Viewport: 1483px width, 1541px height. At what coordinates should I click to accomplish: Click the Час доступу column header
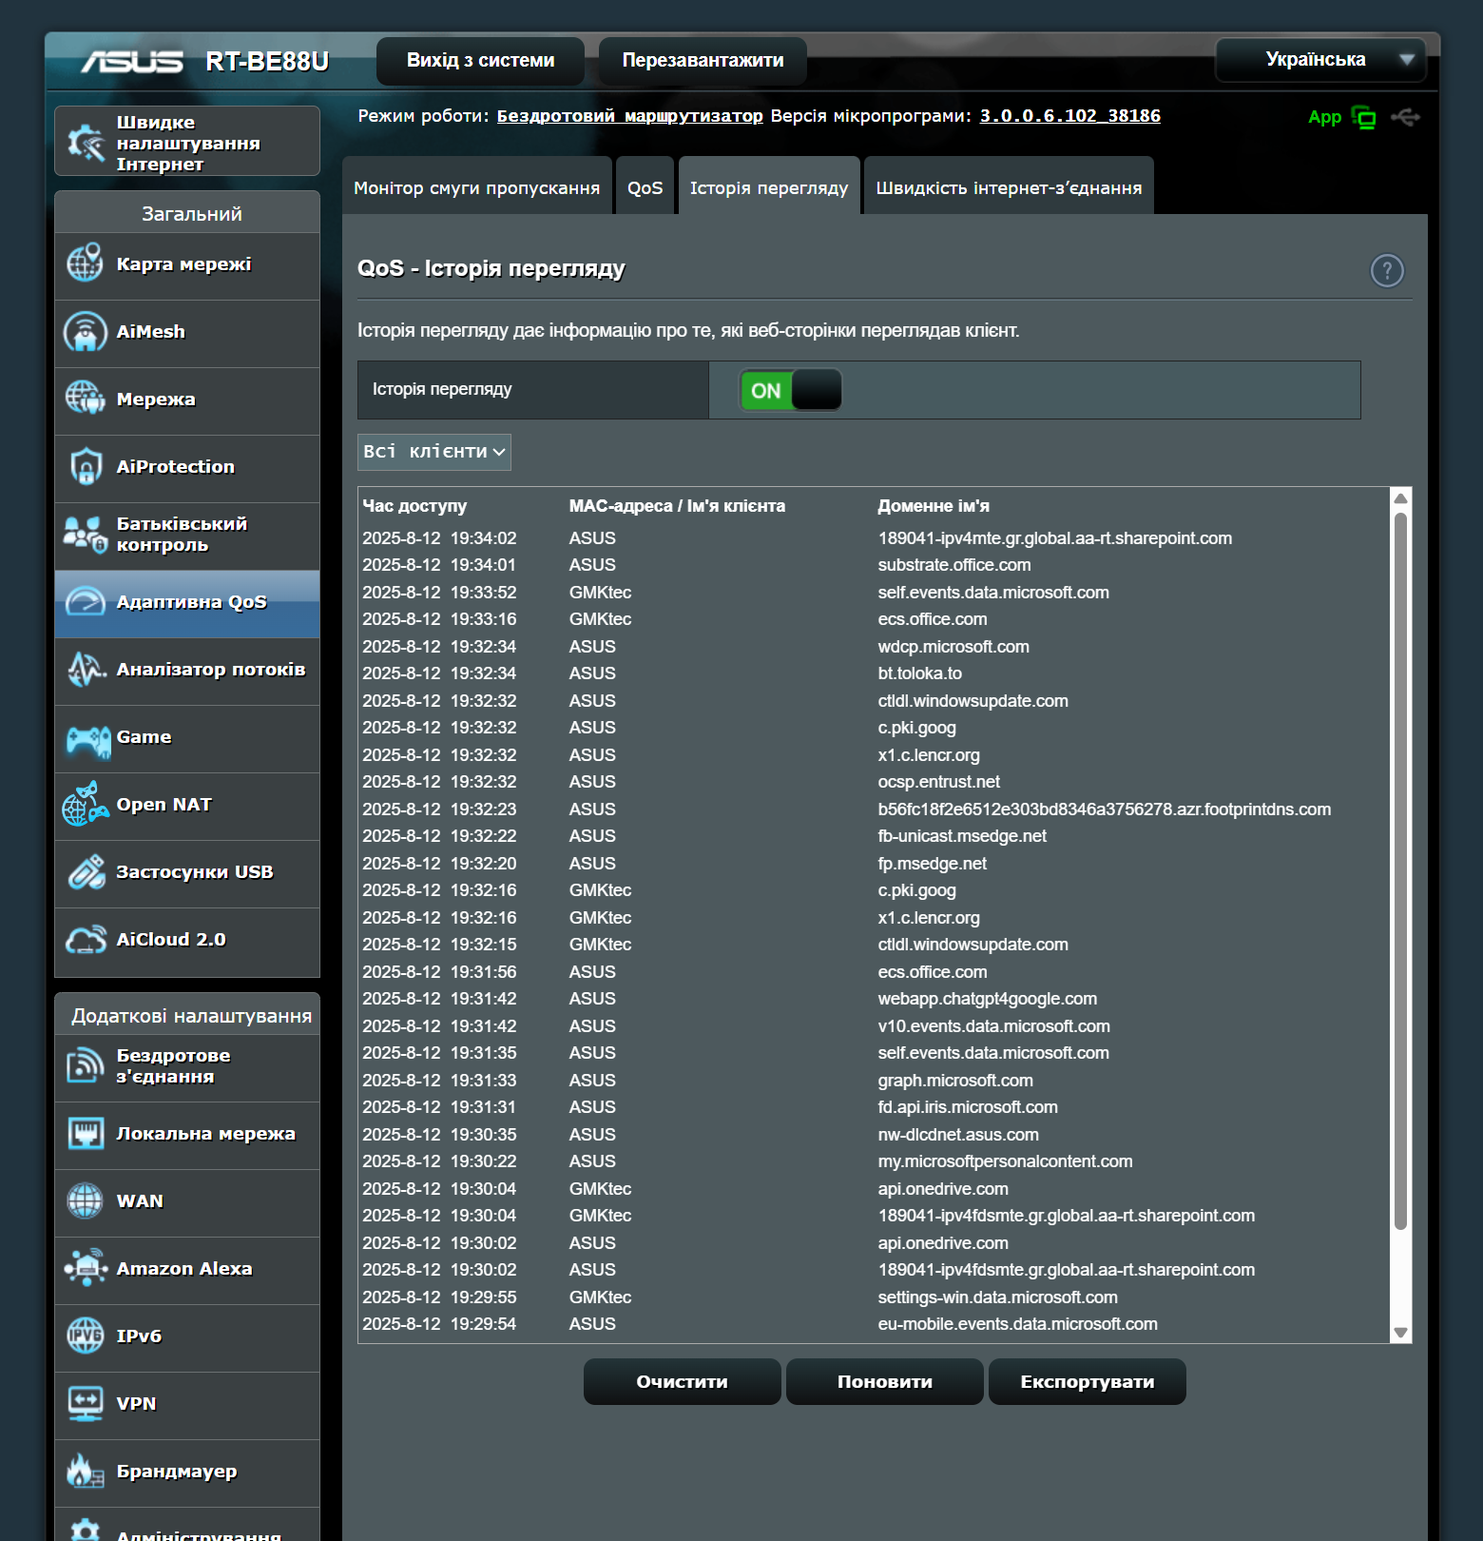point(414,506)
